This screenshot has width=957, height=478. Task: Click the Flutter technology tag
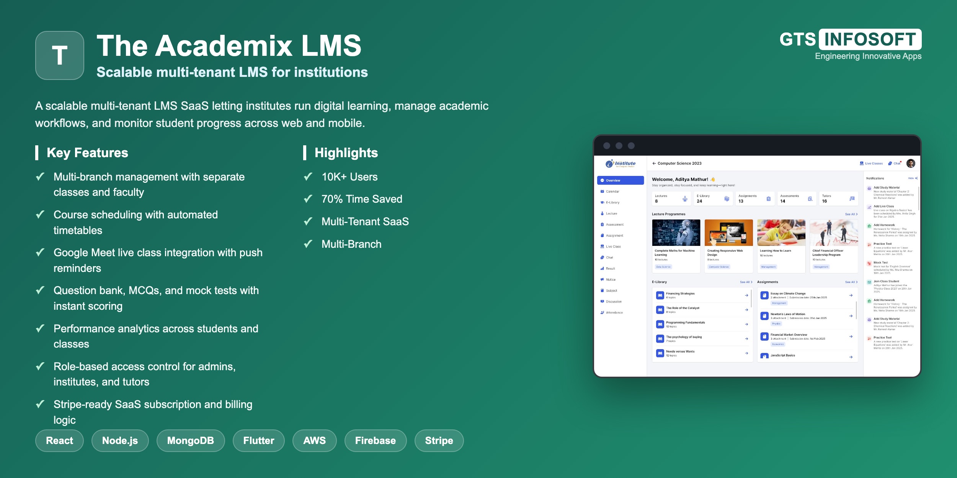pyautogui.click(x=259, y=441)
